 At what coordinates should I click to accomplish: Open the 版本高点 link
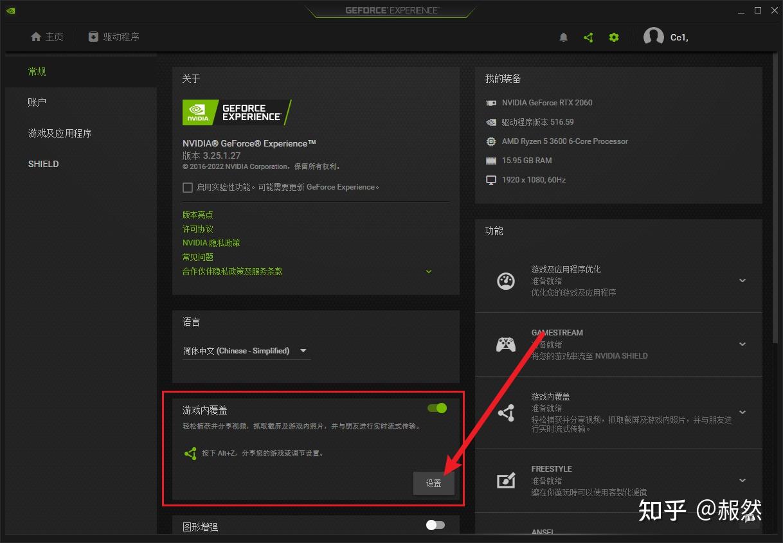(x=198, y=215)
